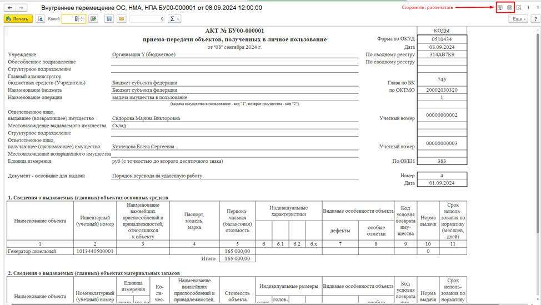Open the three-dot window options menu

coord(528,8)
